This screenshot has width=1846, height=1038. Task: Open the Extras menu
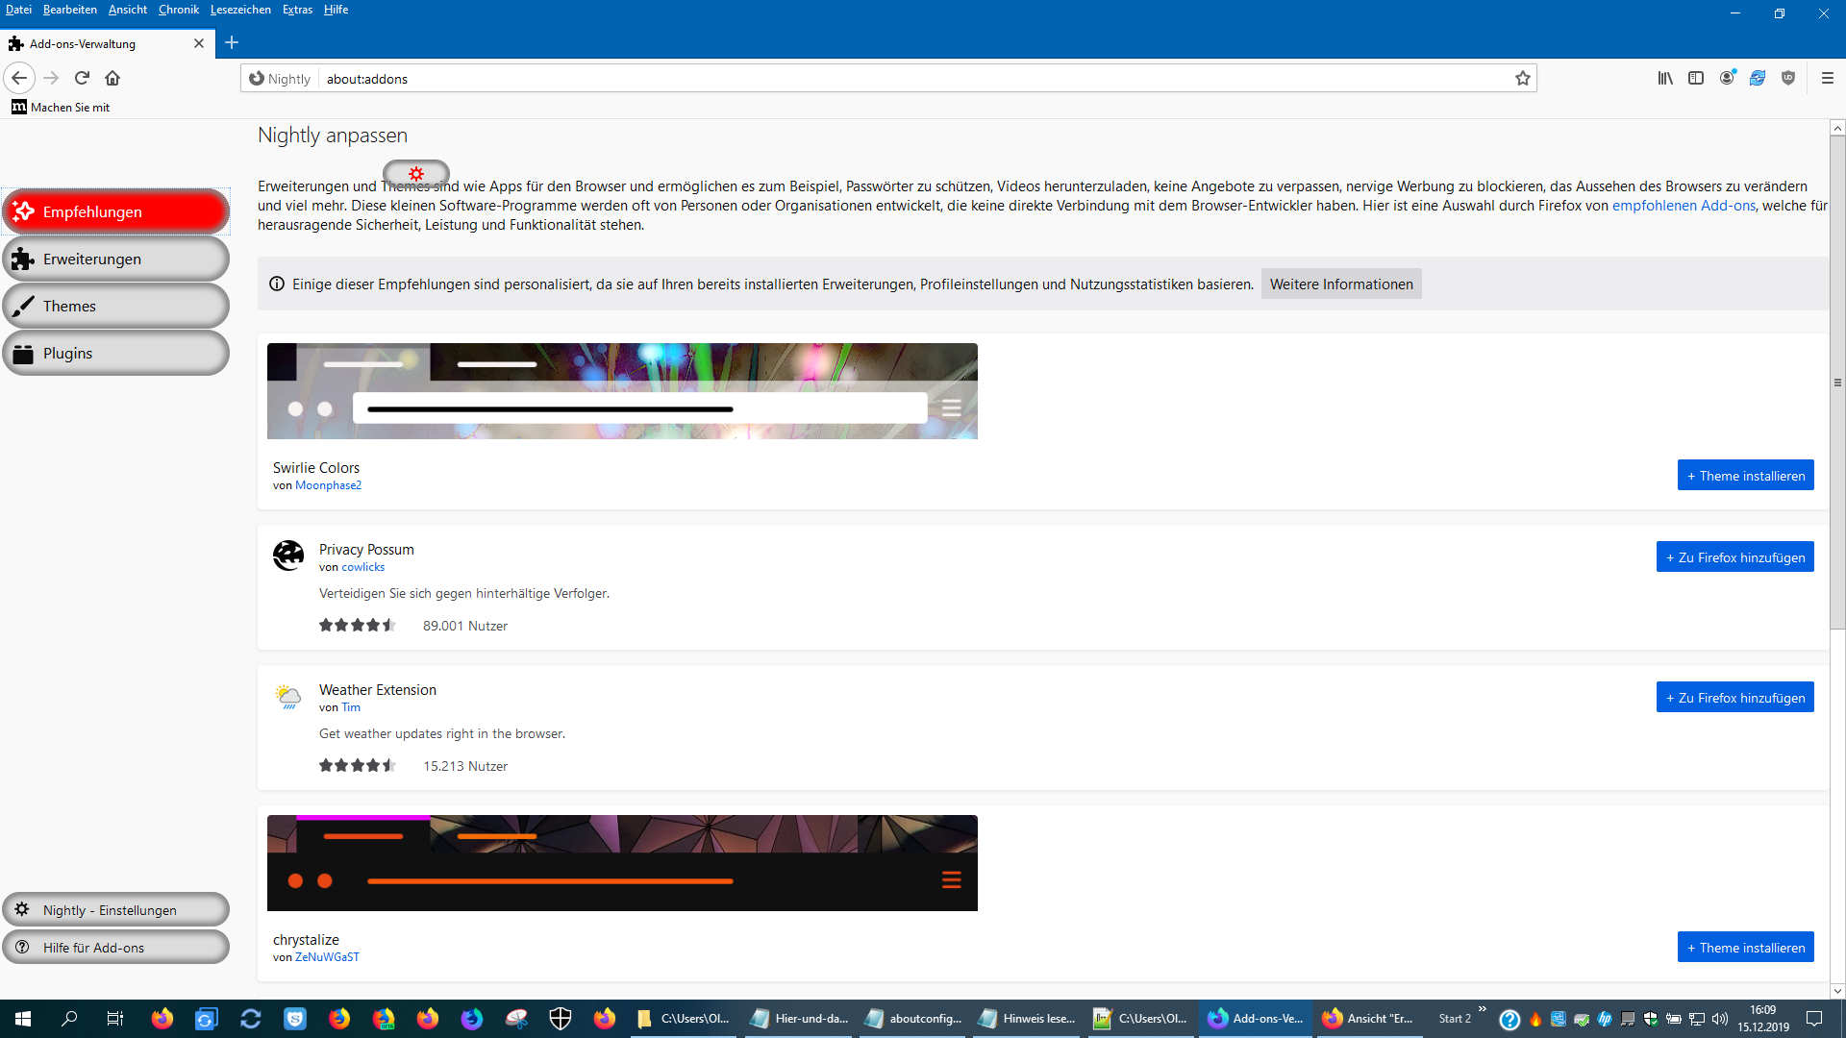297,10
